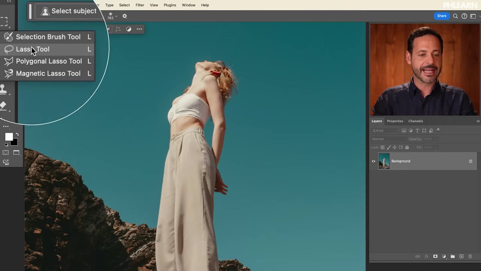Open the Plugins menu
The height and width of the screenshot is (271, 481).
[x=170, y=5]
